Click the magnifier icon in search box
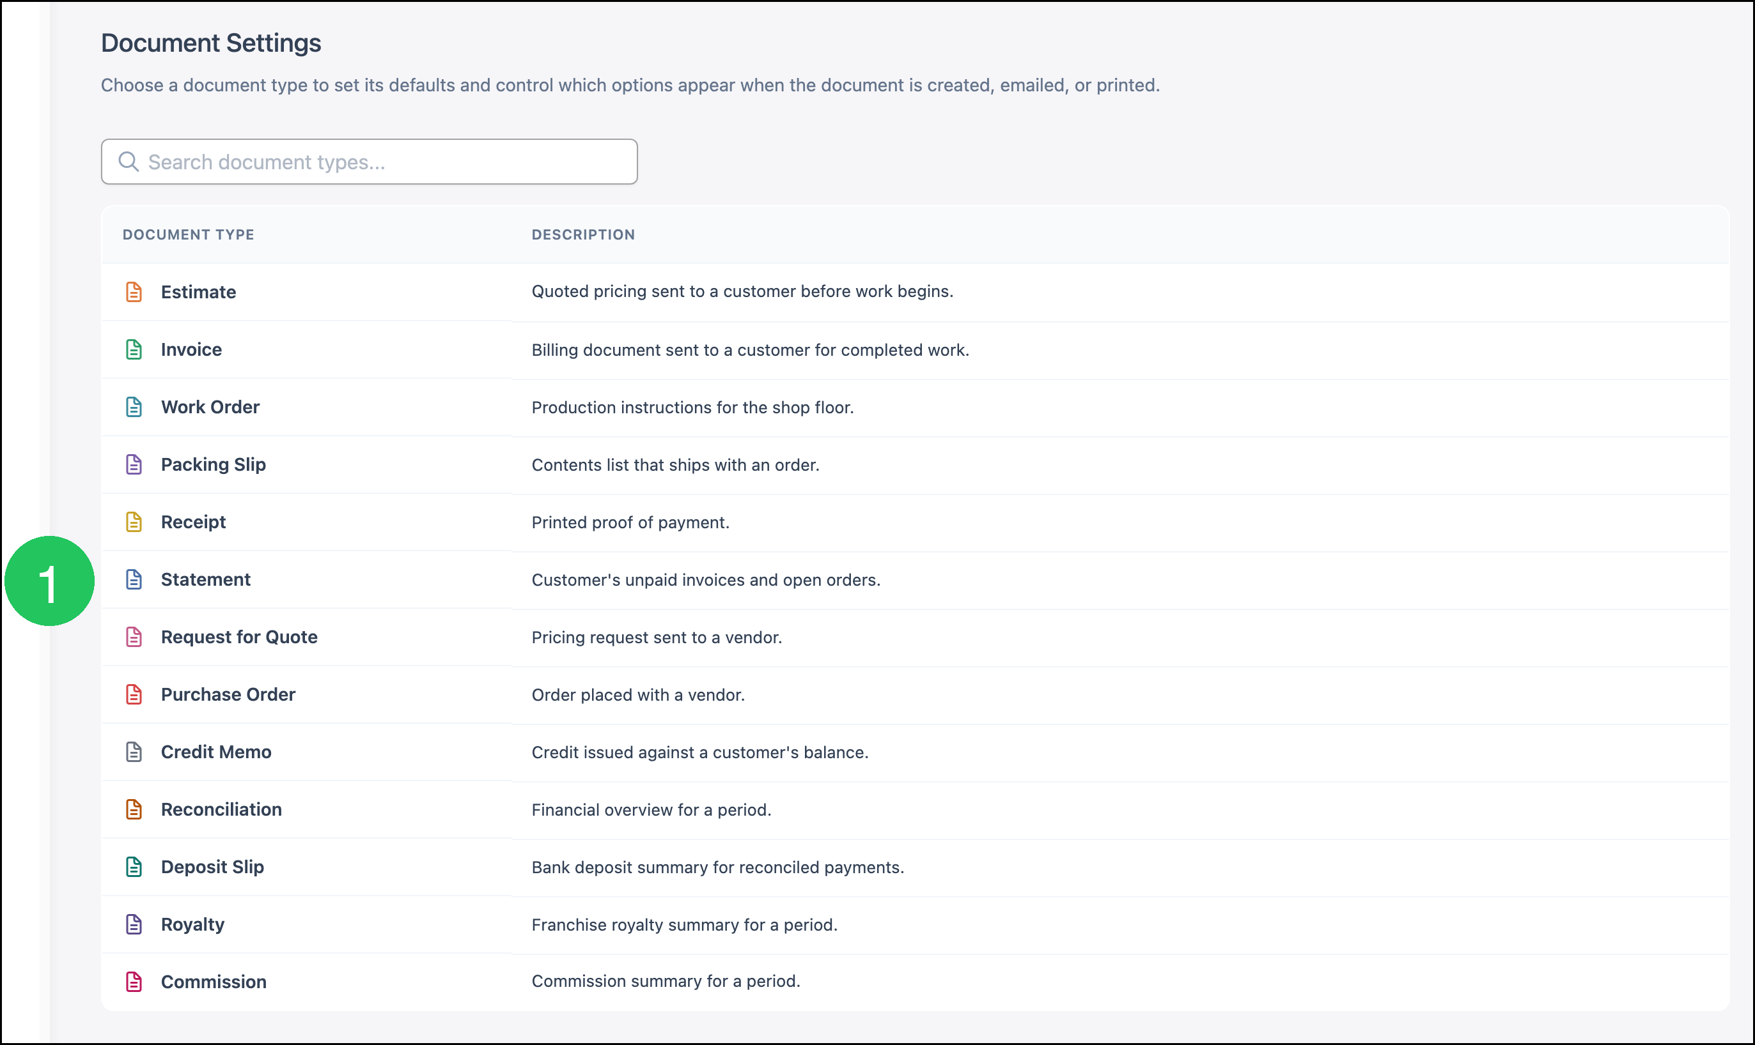 point(129,162)
